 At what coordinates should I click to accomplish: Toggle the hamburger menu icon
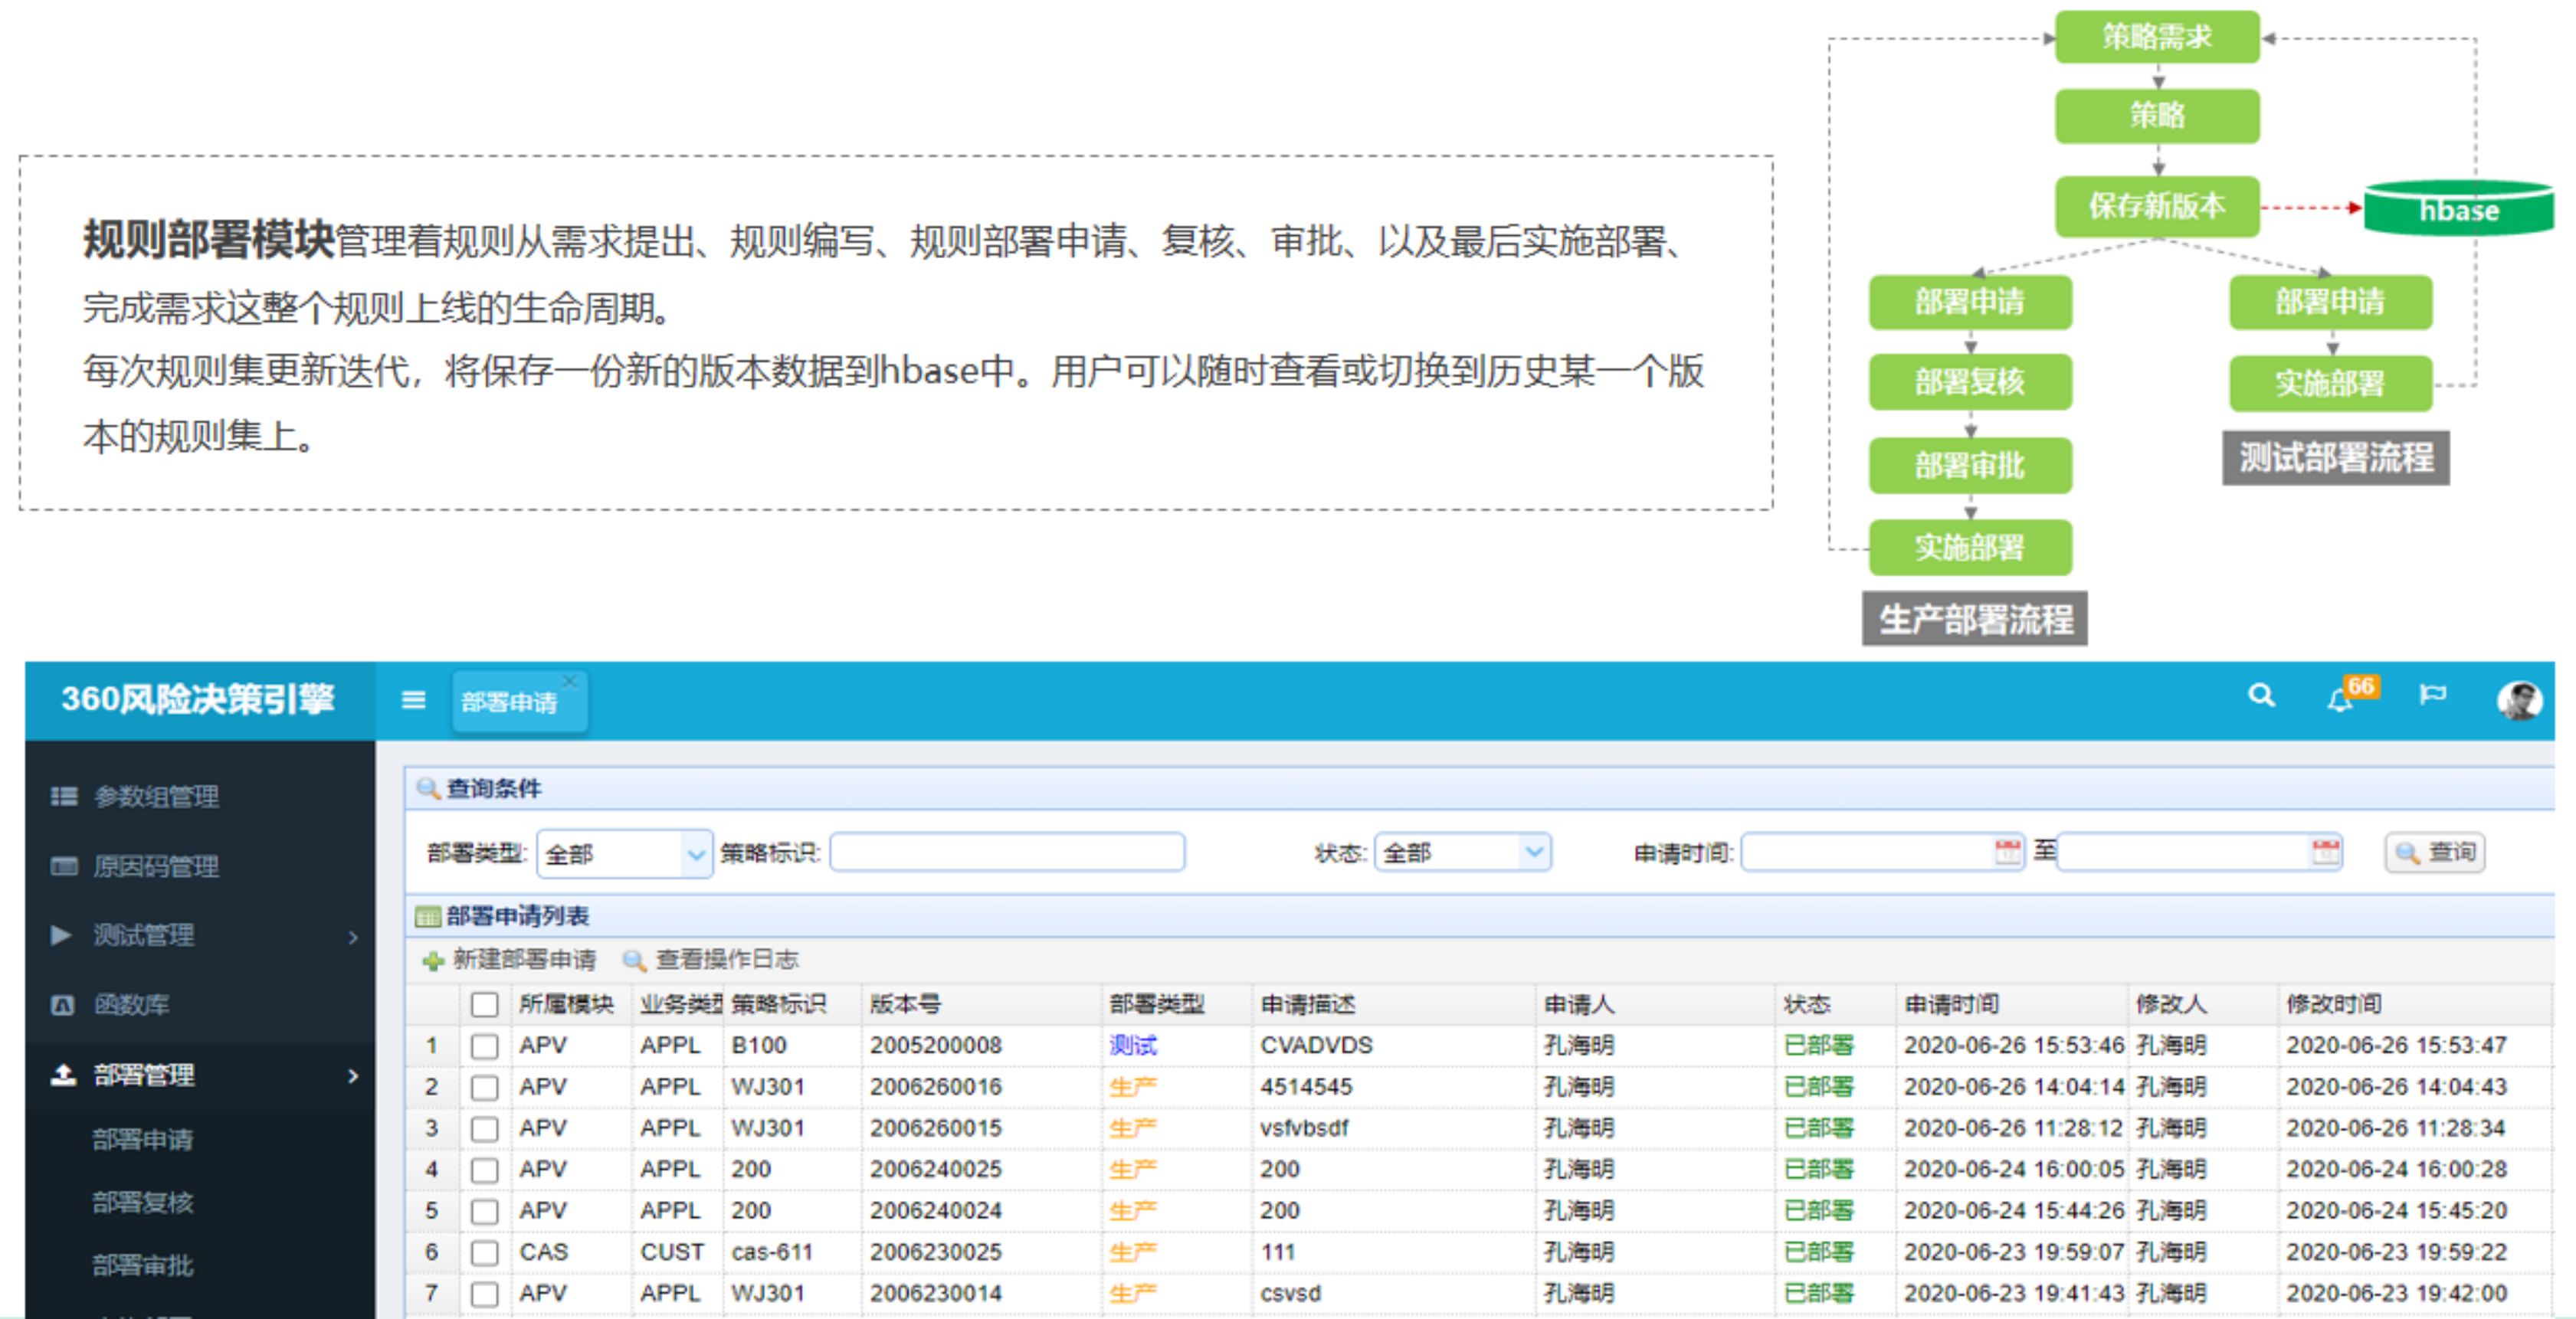[x=413, y=700]
